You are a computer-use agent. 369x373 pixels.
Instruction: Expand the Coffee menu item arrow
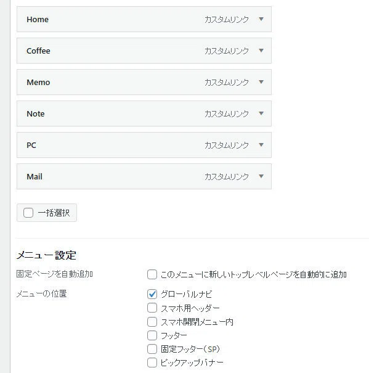pos(261,51)
